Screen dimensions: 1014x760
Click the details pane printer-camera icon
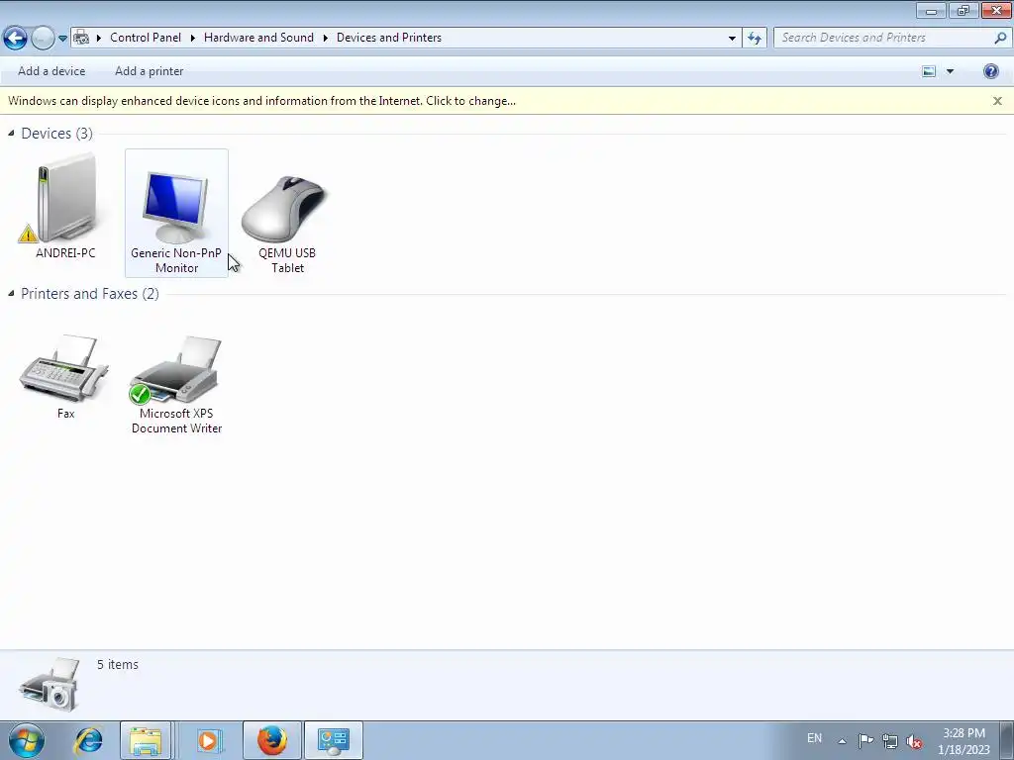tap(50, 685)
